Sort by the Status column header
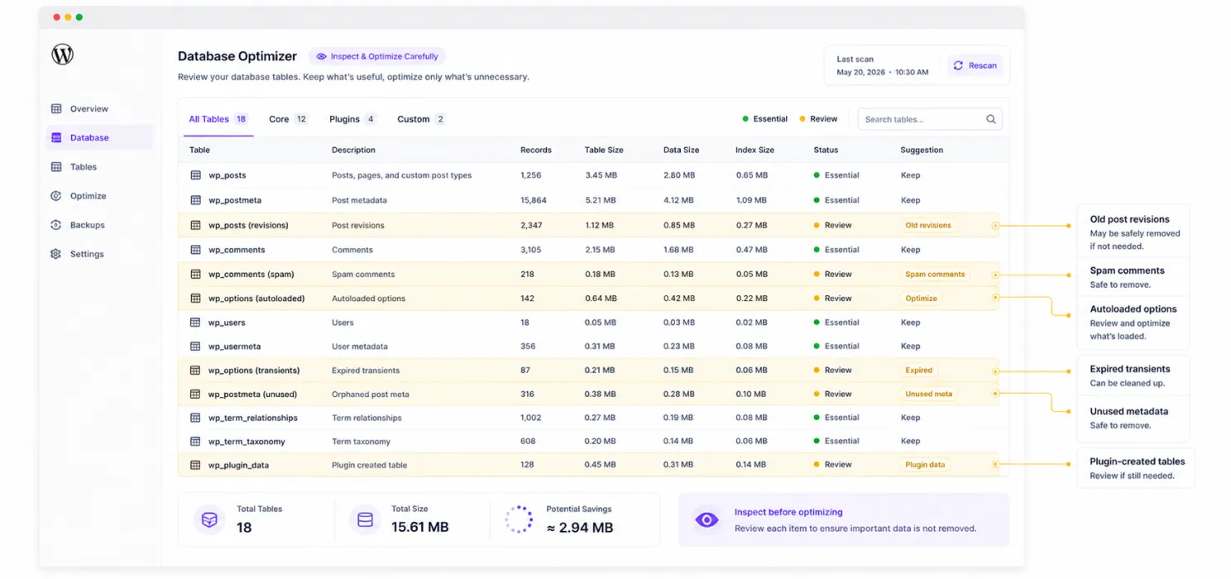1231x579 pixels. coord(826,151)
